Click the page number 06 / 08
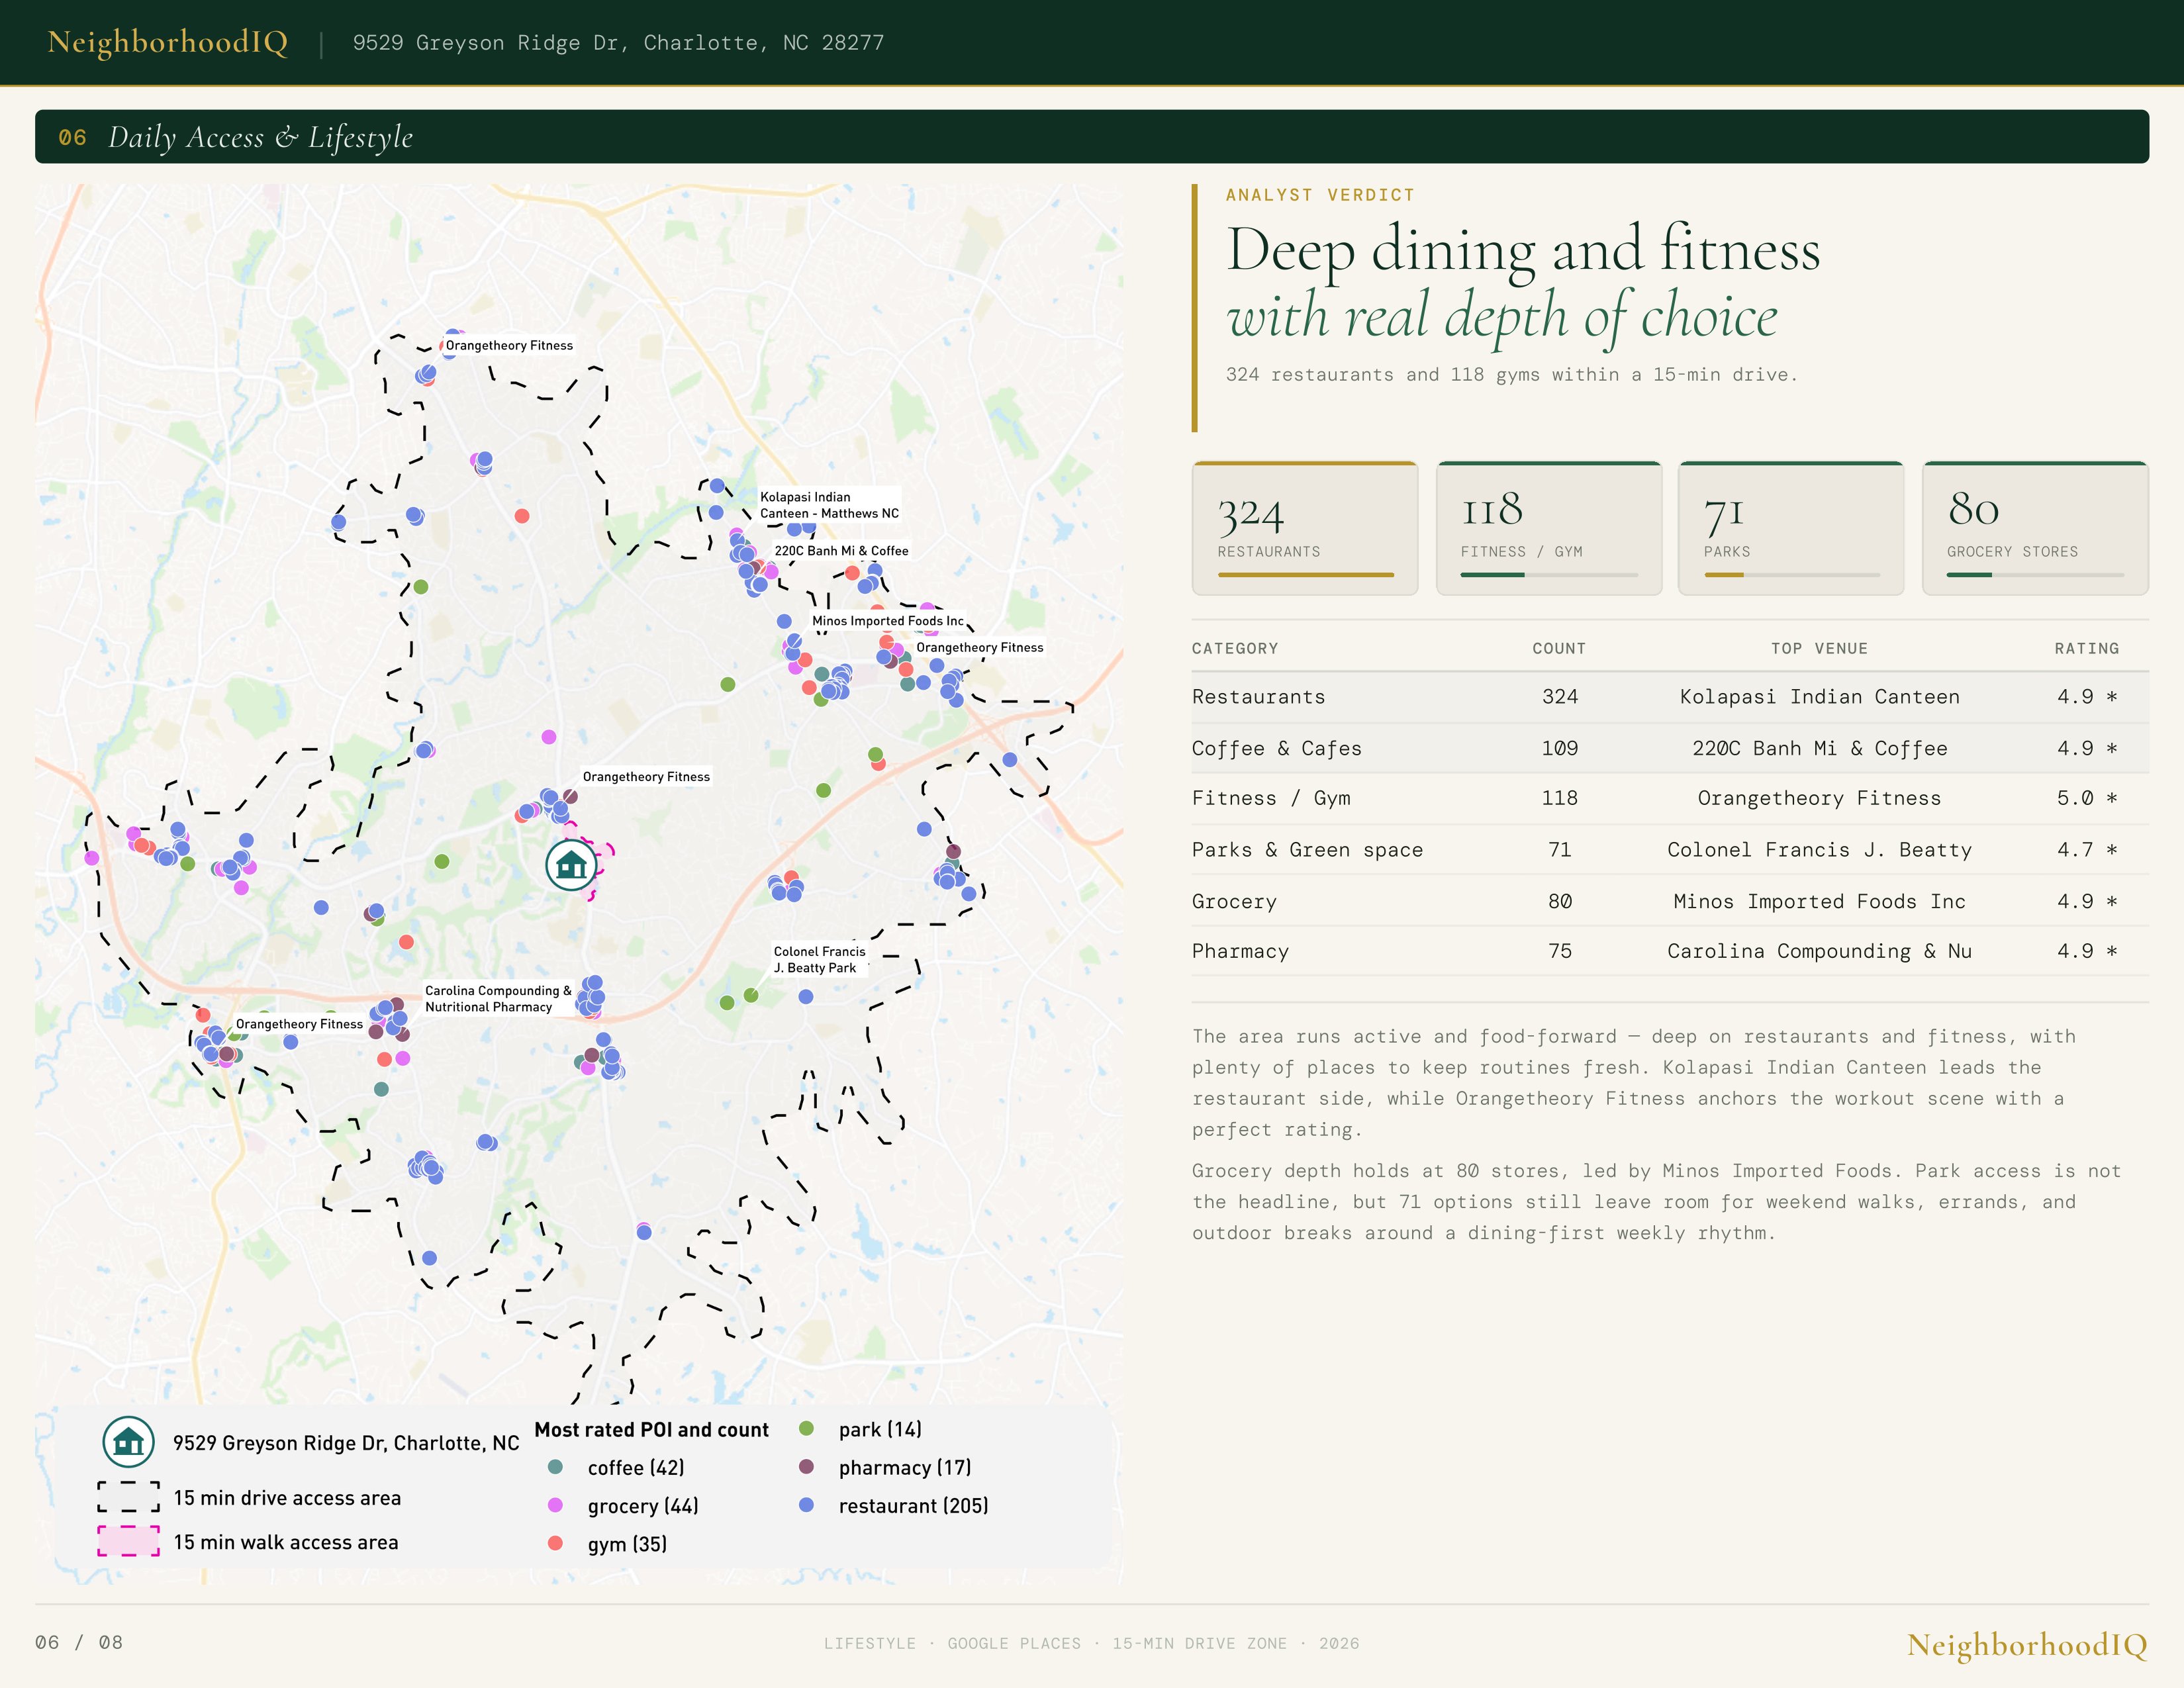 click(79, 1643)
